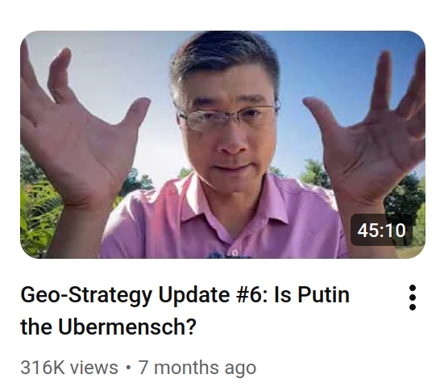The height and width of the screenshot is (387, 440).
Task: Click the '#6:' in the video title
Action: [252, 295]
